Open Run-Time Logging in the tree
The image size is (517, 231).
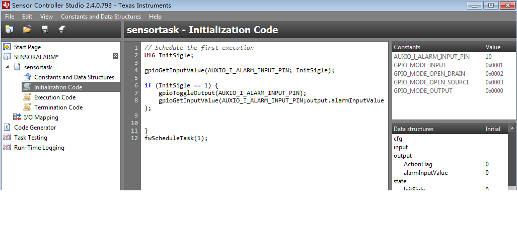39,148
